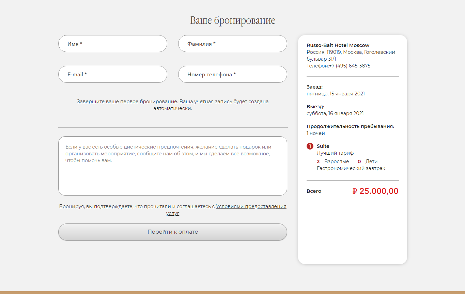This screenshot has height=294, width=465.
Task: Select the E-mail input field
Action: pos(113,74)
